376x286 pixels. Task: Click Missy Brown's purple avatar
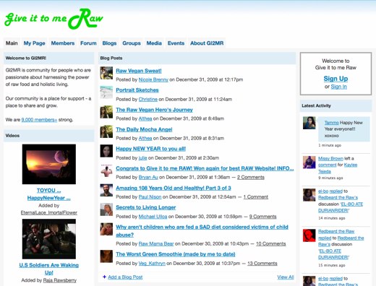pyautogui.click(x=309, y=162)
